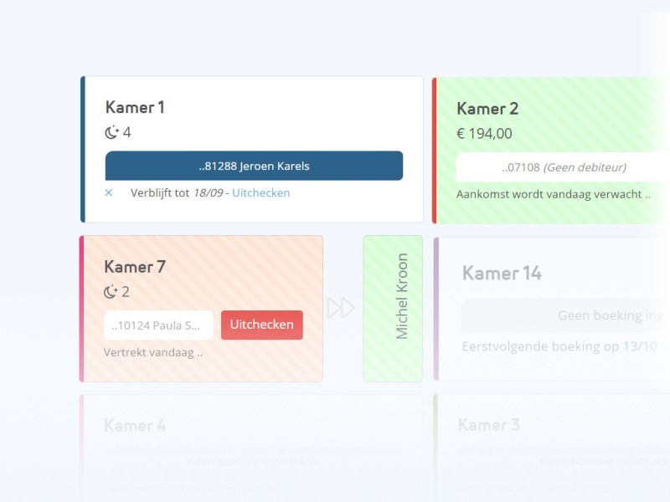Screen dimensions: 670x502
Task: Open the Jeroen Karels booking bar
Action: [x=254, y=166]
